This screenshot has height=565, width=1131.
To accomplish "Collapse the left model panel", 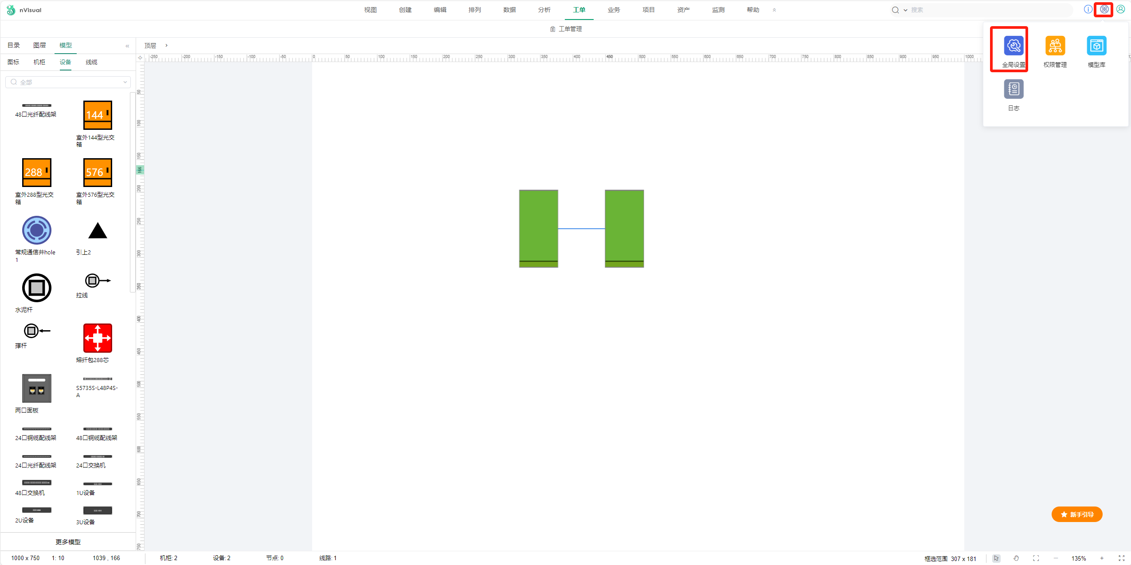I will [127, 46].
